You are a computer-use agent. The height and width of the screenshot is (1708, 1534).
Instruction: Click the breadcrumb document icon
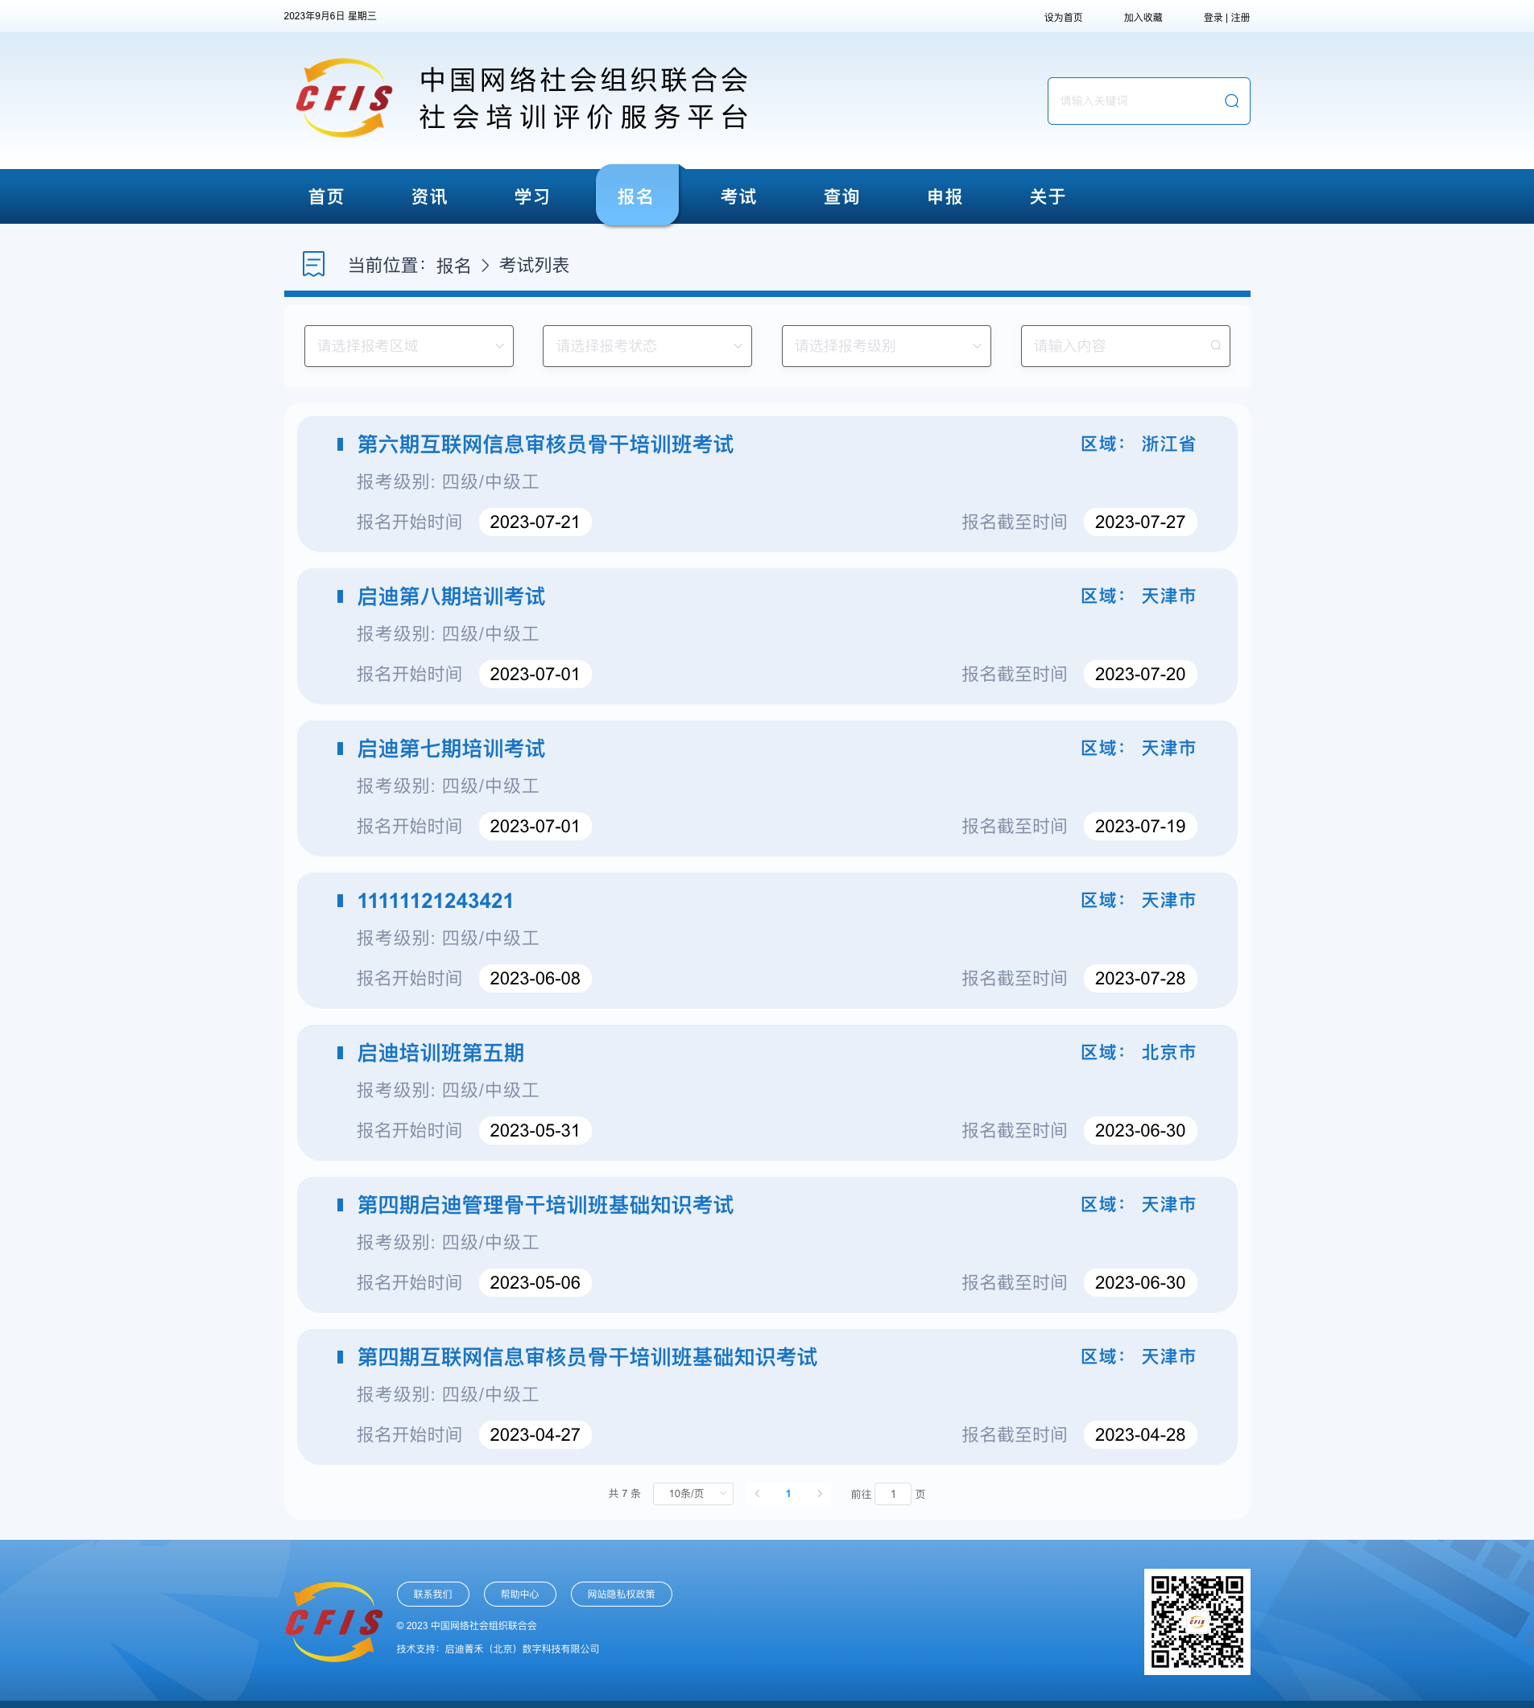(x=313, y=265)
